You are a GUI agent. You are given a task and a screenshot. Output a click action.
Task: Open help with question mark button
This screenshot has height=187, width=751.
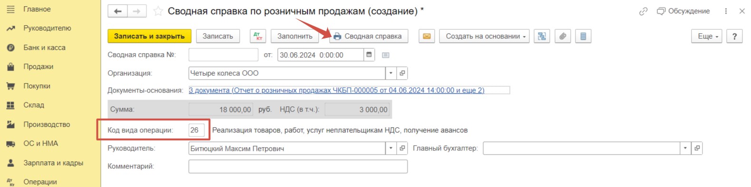pos(735,36)
